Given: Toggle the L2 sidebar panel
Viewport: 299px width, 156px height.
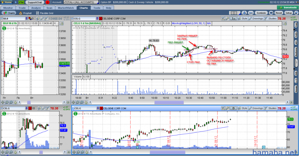Looking at the screenshot, I should click(296, 80).
